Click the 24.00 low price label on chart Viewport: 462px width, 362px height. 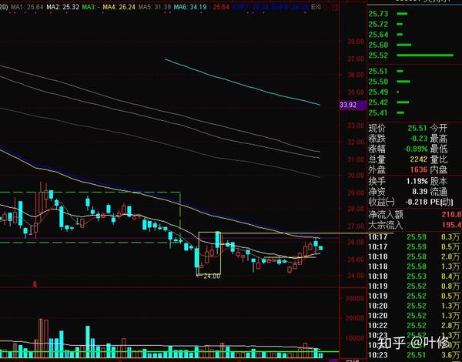tap(212, 277)
